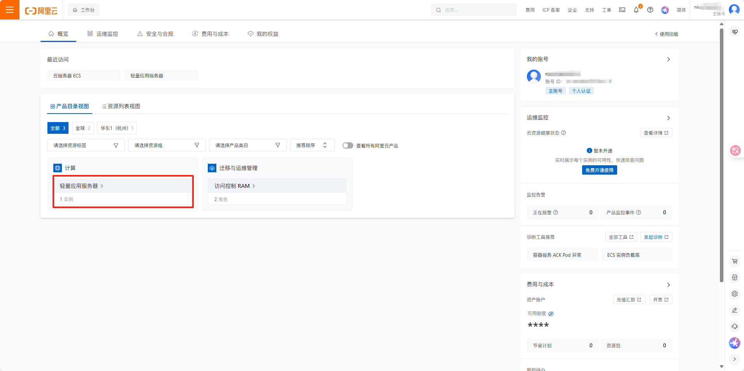The image size is (744, 371).
Task: Click the user avatar at the top right
Action: (734, 9)
